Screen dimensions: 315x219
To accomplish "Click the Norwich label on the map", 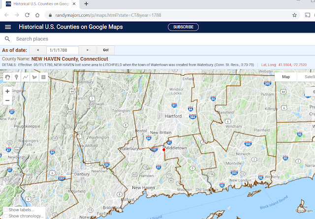I will click(x=243, y=154).
